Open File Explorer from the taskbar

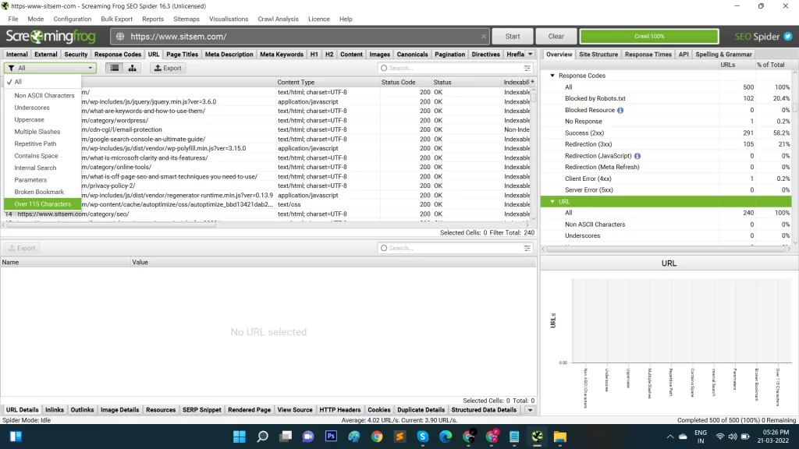pyautogui.click(x=560, y=437)
